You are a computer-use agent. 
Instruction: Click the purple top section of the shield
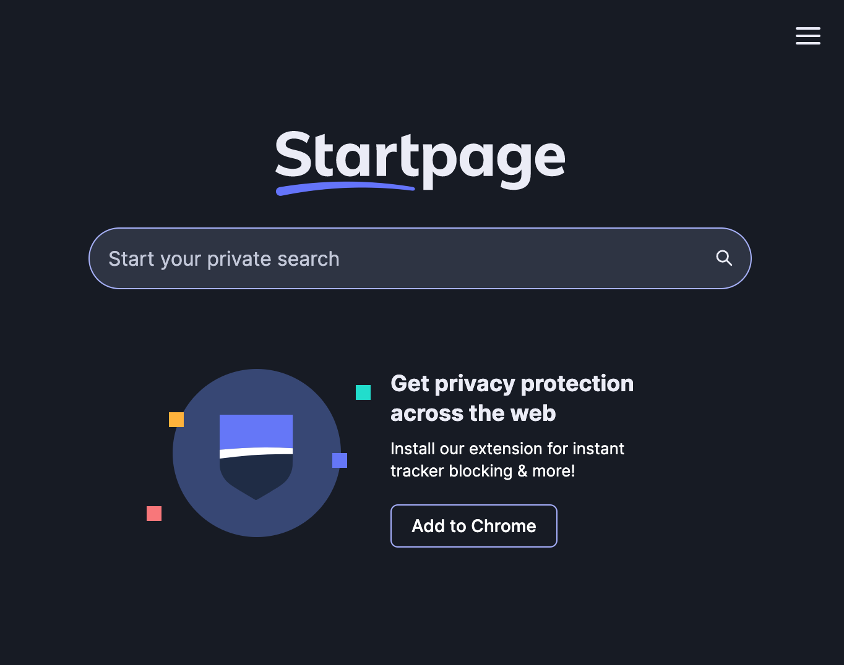coord(256,430)
